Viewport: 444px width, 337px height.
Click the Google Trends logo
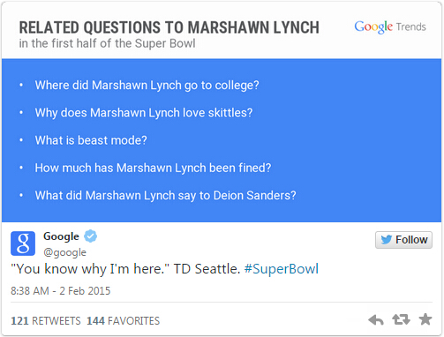pos(390,27)
